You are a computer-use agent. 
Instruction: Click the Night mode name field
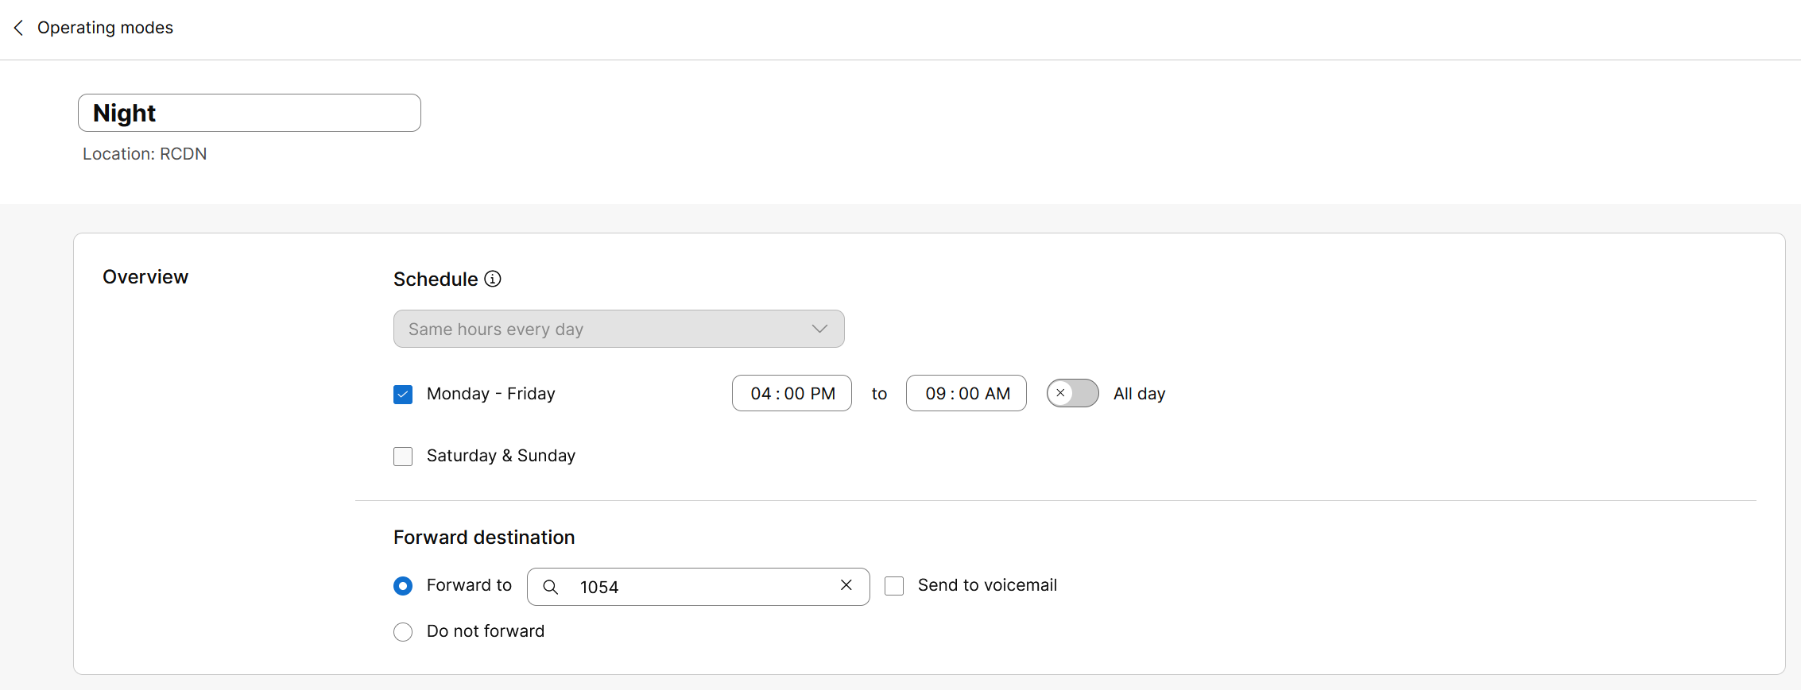pyautogui.click(x=249, y=113)
